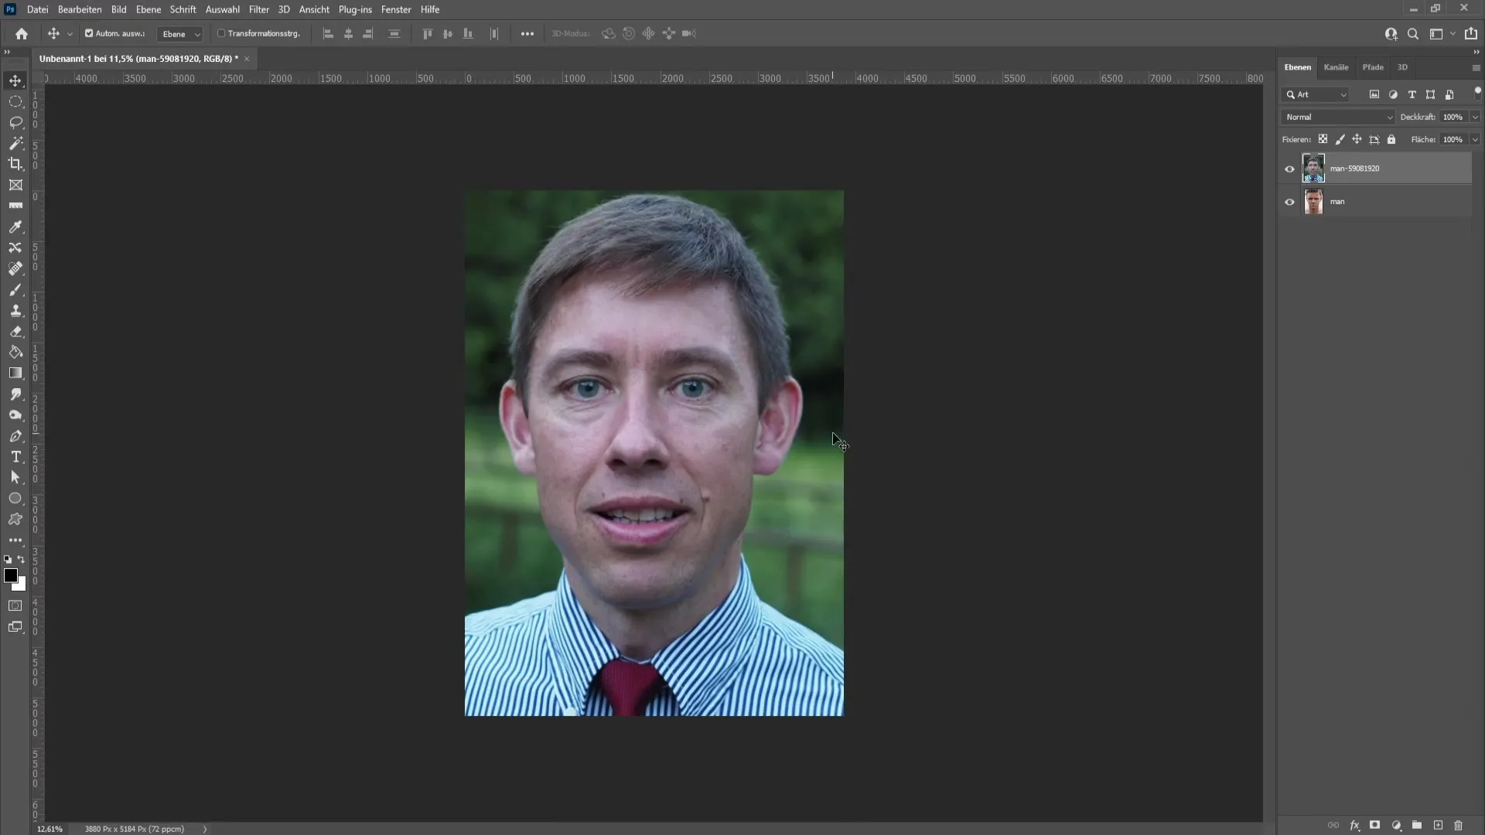
Task: Select the Type tool
Action: (16, 457)
